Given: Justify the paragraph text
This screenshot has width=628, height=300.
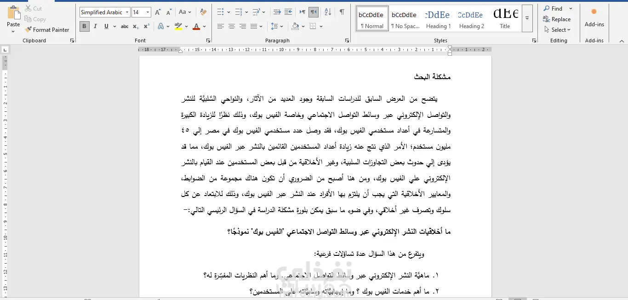Looking at the screenshot, I should point(253,26).
